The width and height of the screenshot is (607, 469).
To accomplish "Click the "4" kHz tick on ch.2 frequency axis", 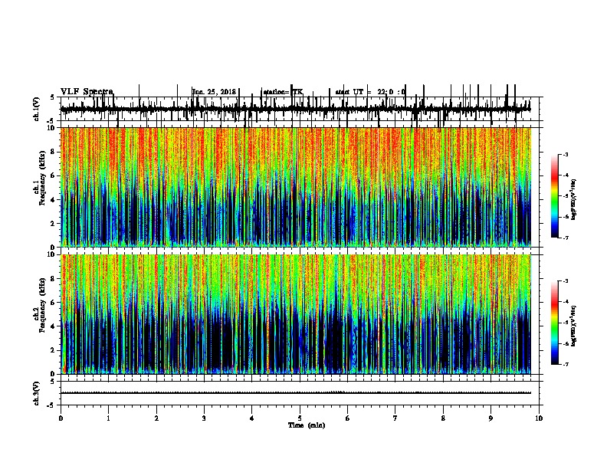I will tap(53, 326).
